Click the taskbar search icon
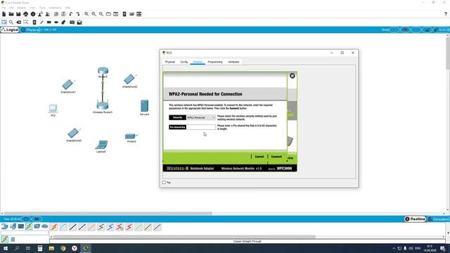The width and height of the screenshot is (450, 253). pyautogui.click(x=17, y=248)
